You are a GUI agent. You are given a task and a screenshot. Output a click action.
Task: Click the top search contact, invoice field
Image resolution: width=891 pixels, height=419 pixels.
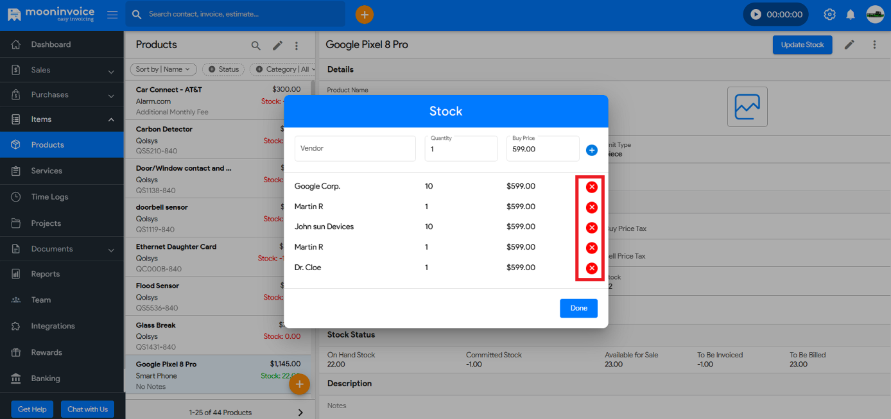[235, 14]
